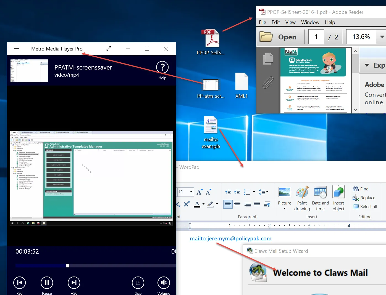
Task: Open the Metro Media Player hamburger menu
Action: point(17,49)
